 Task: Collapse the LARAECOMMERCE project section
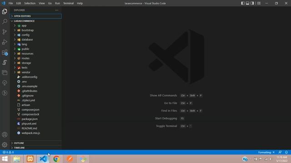click(35, 21)
